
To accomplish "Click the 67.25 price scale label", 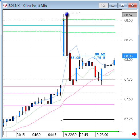I will pos(129,119).
